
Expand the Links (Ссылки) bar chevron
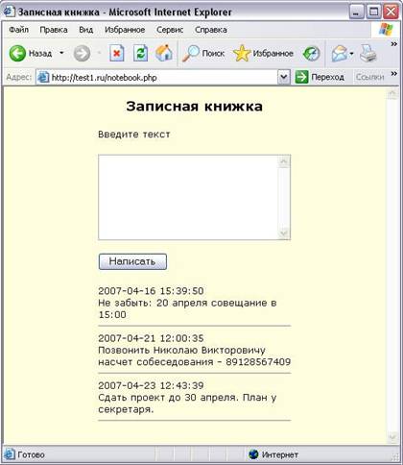(x=394, y=74)
